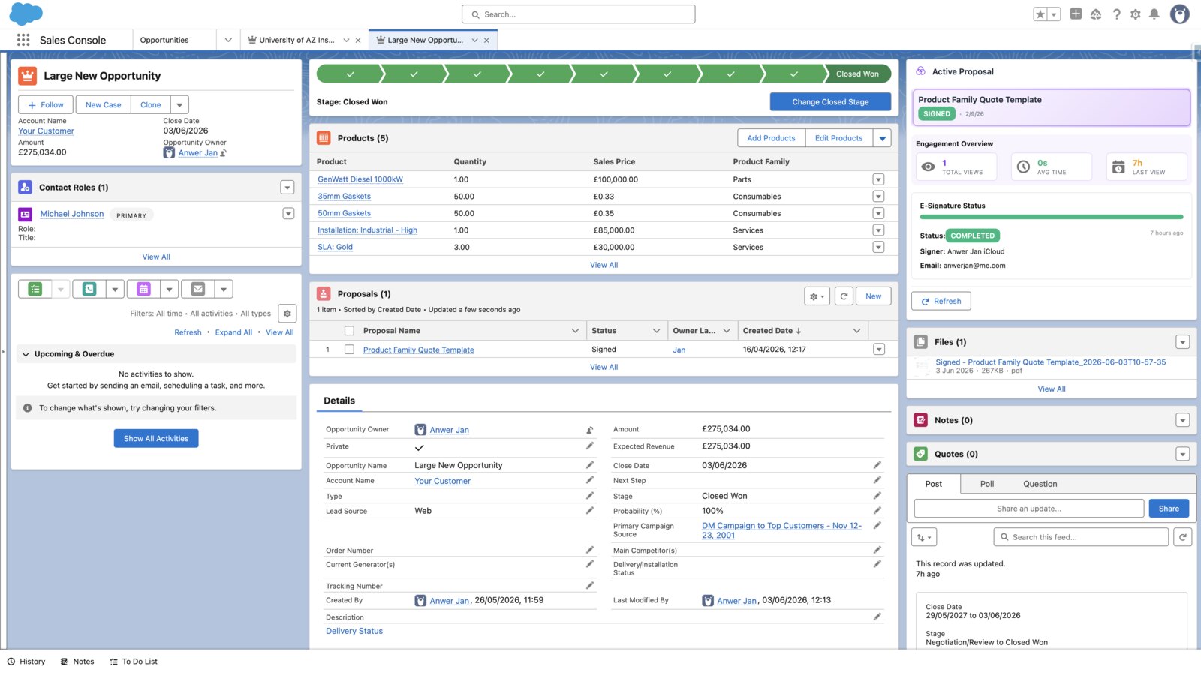Refresh the Proposals list with refresh icon

coord(844,296)
